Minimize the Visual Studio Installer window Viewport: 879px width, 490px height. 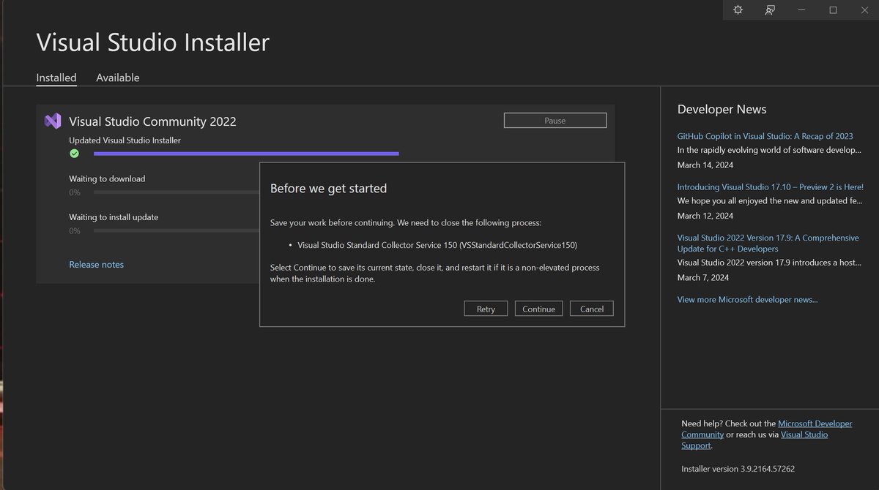click(801, 10)
